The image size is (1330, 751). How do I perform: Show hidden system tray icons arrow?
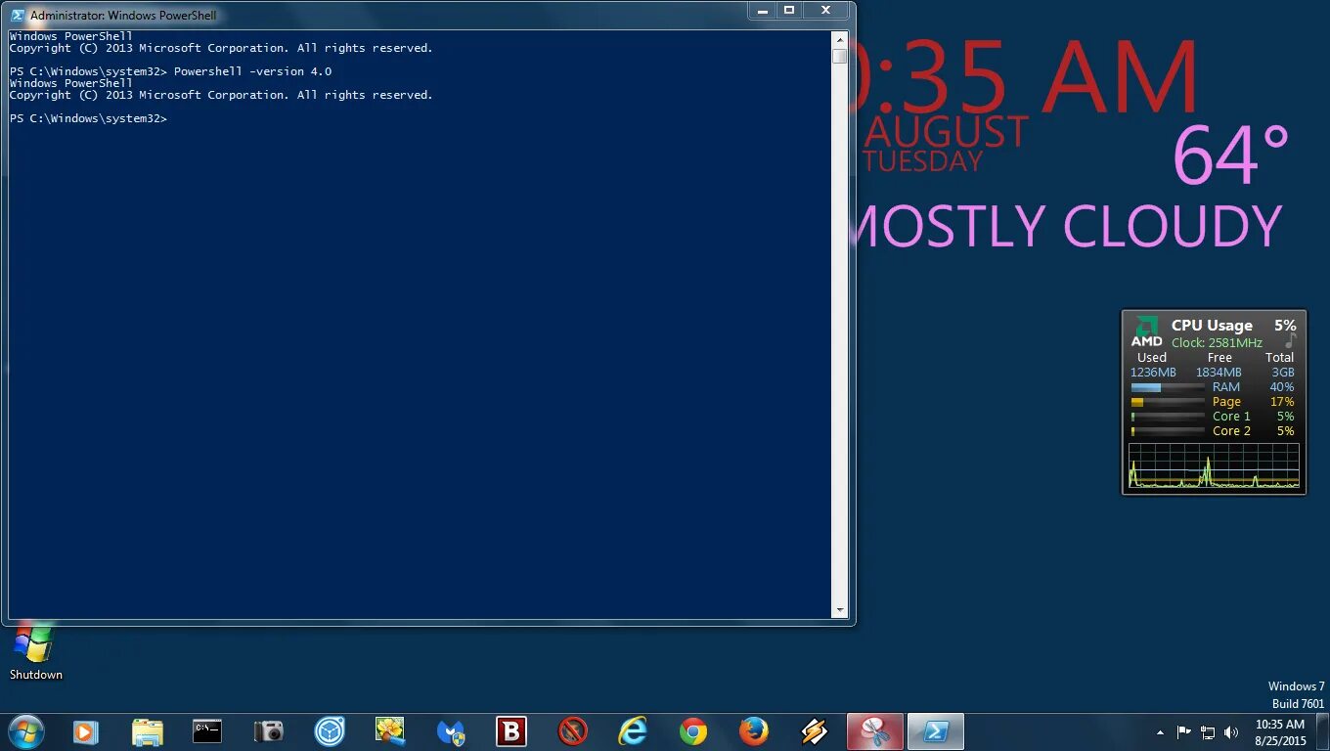click(1161, 731)
